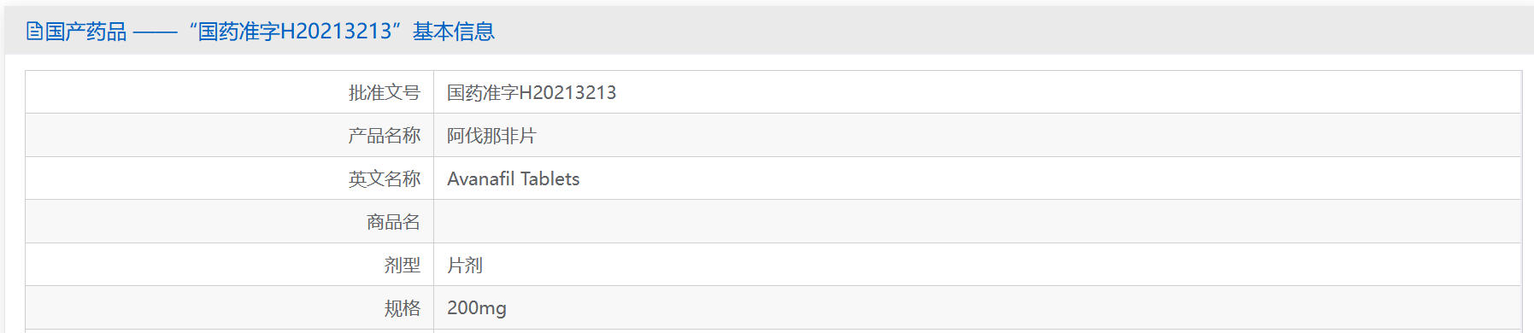Click the header title 国药准字H20213213 基本信息
The image size is (1534, 333).
(x=342, y=32)
